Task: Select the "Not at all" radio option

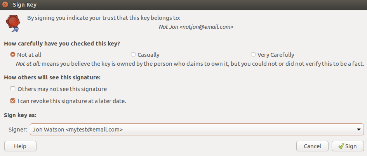Action: click(13, 55)
